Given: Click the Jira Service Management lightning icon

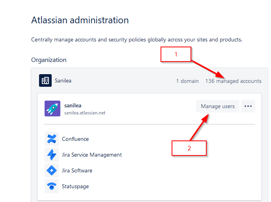Looking at the screenshot, I should [x=52, y=155].
